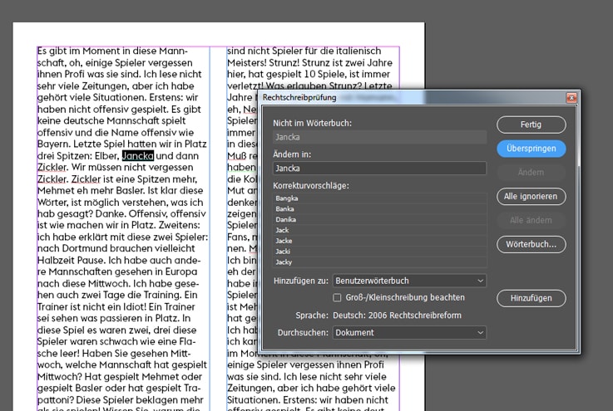
Task: Select the suggestion Jacke
Action: (379, 240)
